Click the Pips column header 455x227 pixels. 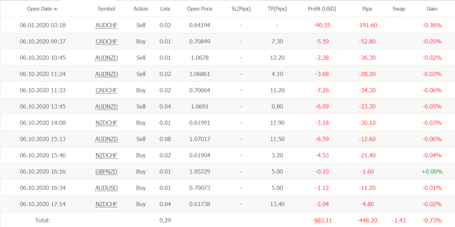pos(367,9)
